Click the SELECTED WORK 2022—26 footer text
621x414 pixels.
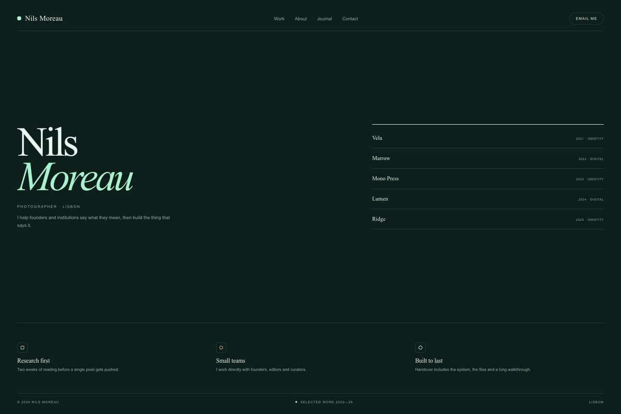tap(327, 402)
